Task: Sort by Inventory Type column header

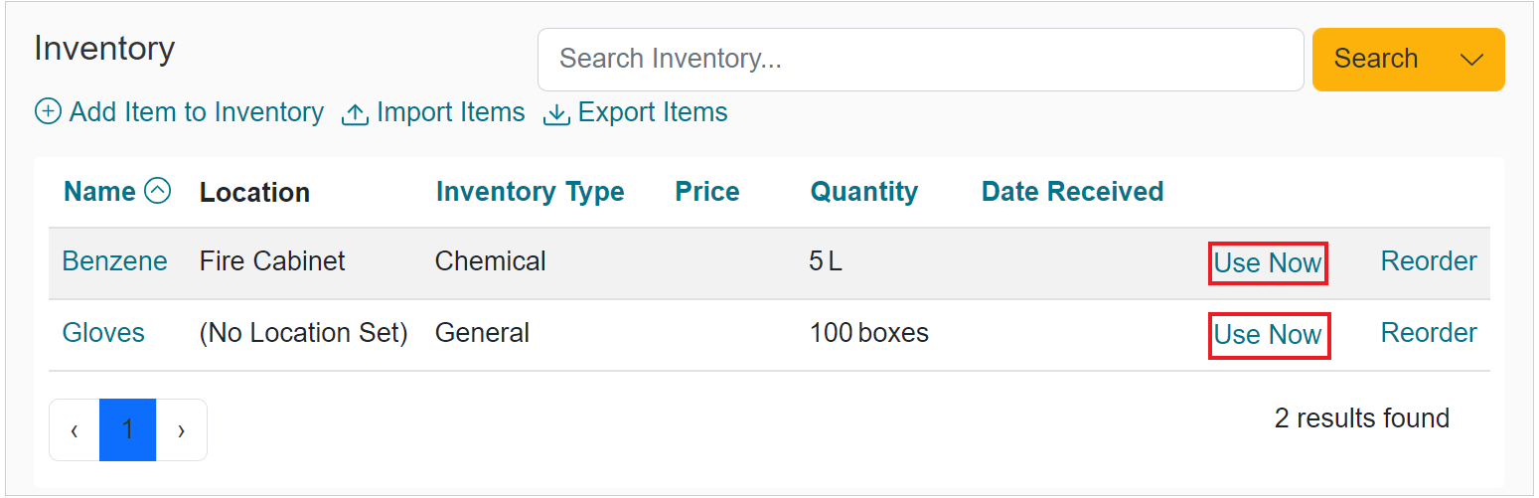Action: (530, 192)
